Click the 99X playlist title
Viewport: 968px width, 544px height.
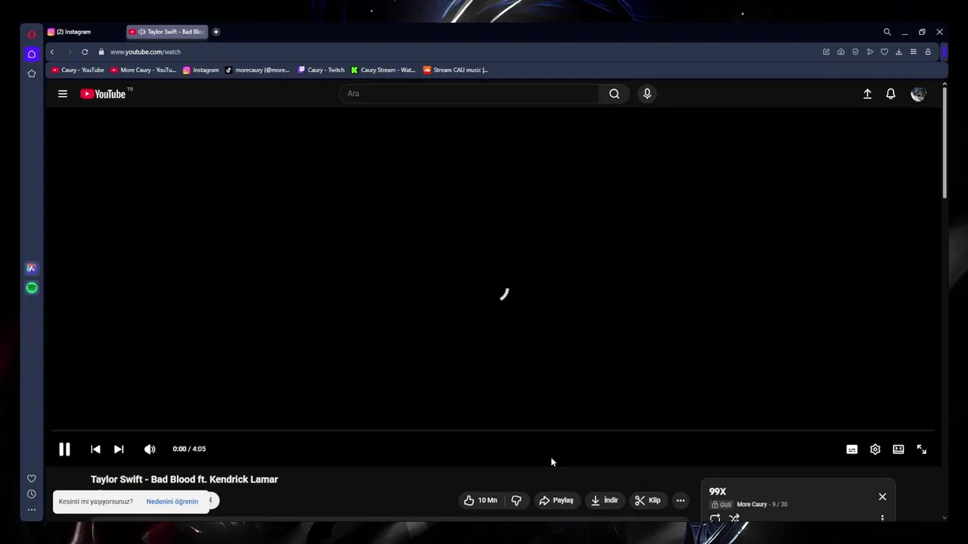[718, 491]
